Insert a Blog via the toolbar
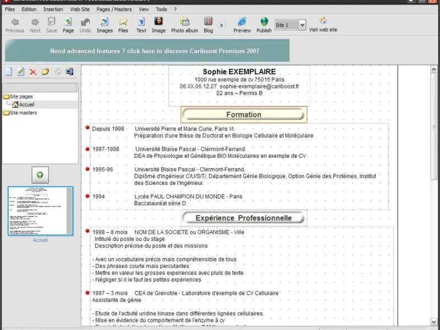Viewport: 440px width, 330px height. [x=208, y=24]
